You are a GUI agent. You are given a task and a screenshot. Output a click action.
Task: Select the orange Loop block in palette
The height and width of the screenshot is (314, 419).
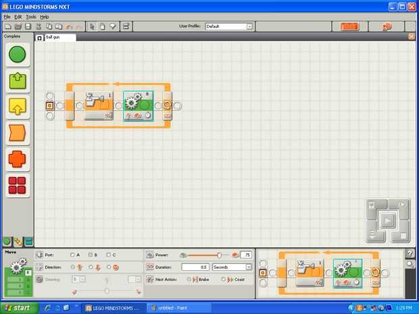pyautogui.click(x=18, y=159)
